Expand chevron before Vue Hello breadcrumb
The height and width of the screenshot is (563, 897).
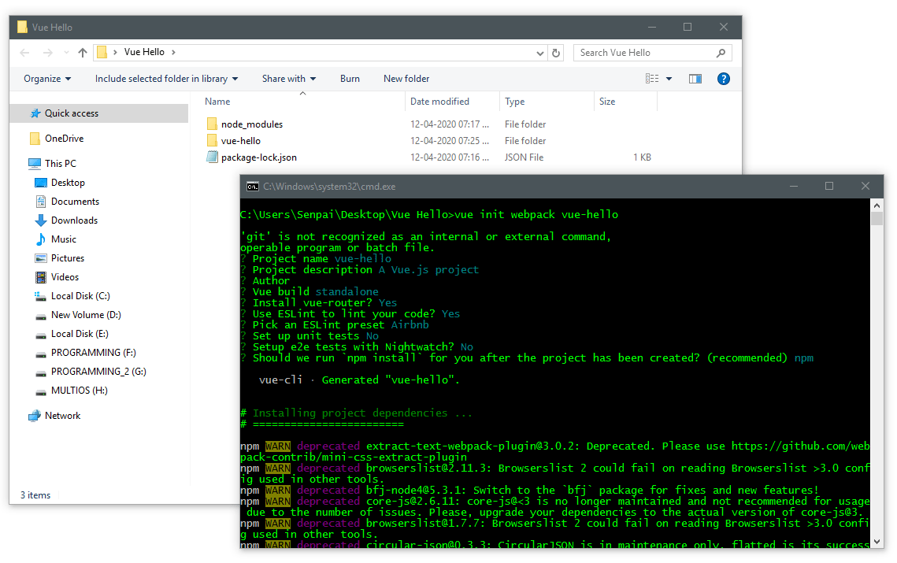pyautogui.click(x=115, y=53)
